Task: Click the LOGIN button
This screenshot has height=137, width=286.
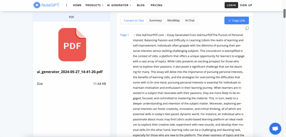Action: (231, 5)
